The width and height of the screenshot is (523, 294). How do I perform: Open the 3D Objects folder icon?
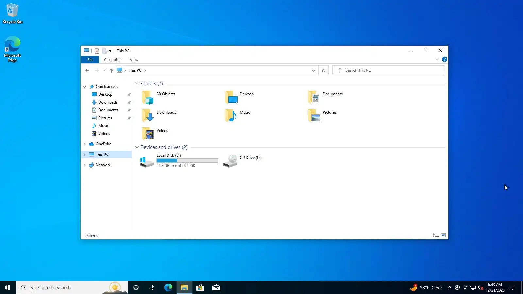click(x=147, y=97)
